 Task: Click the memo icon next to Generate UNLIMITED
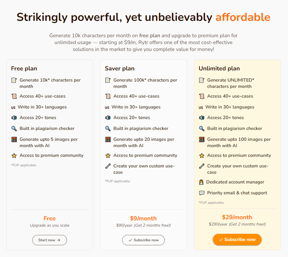point(202,80)
